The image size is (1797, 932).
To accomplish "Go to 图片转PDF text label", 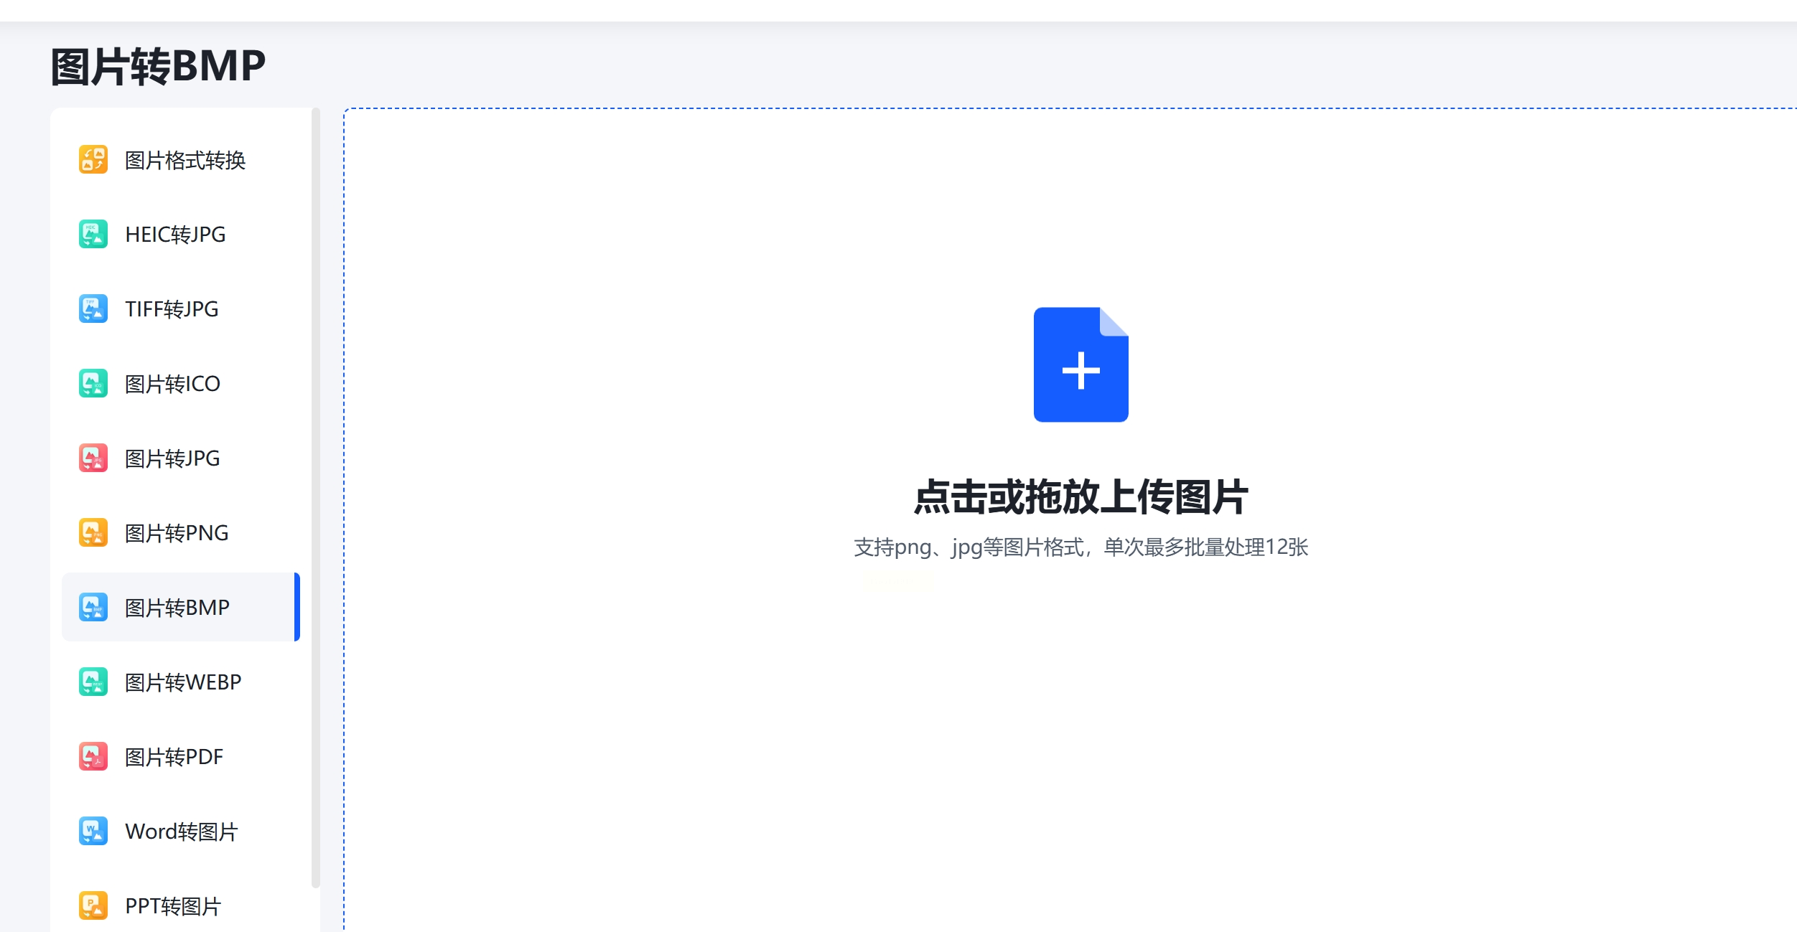I will pos(174,757).
